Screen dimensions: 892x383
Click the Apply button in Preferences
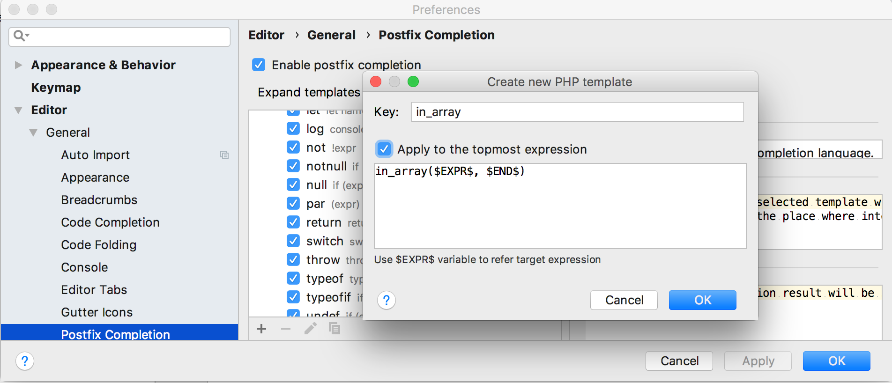pos(758,361)
